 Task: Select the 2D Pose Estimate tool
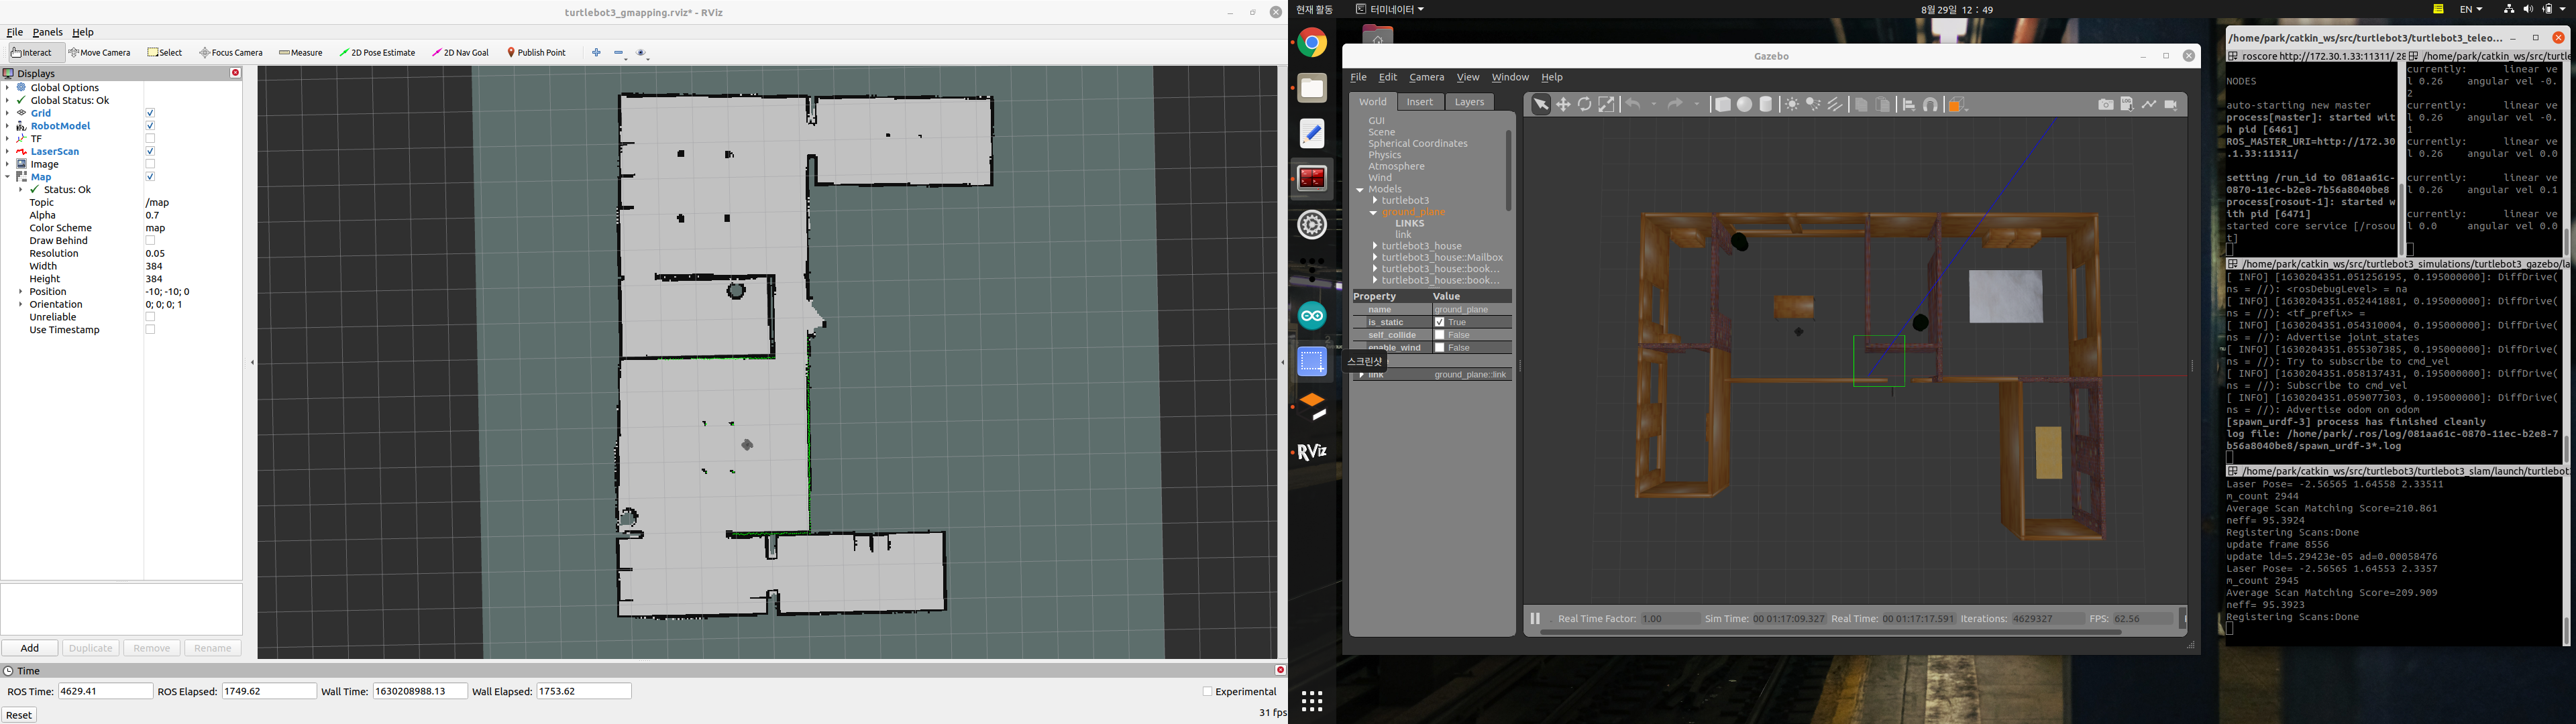click(377, 53)
